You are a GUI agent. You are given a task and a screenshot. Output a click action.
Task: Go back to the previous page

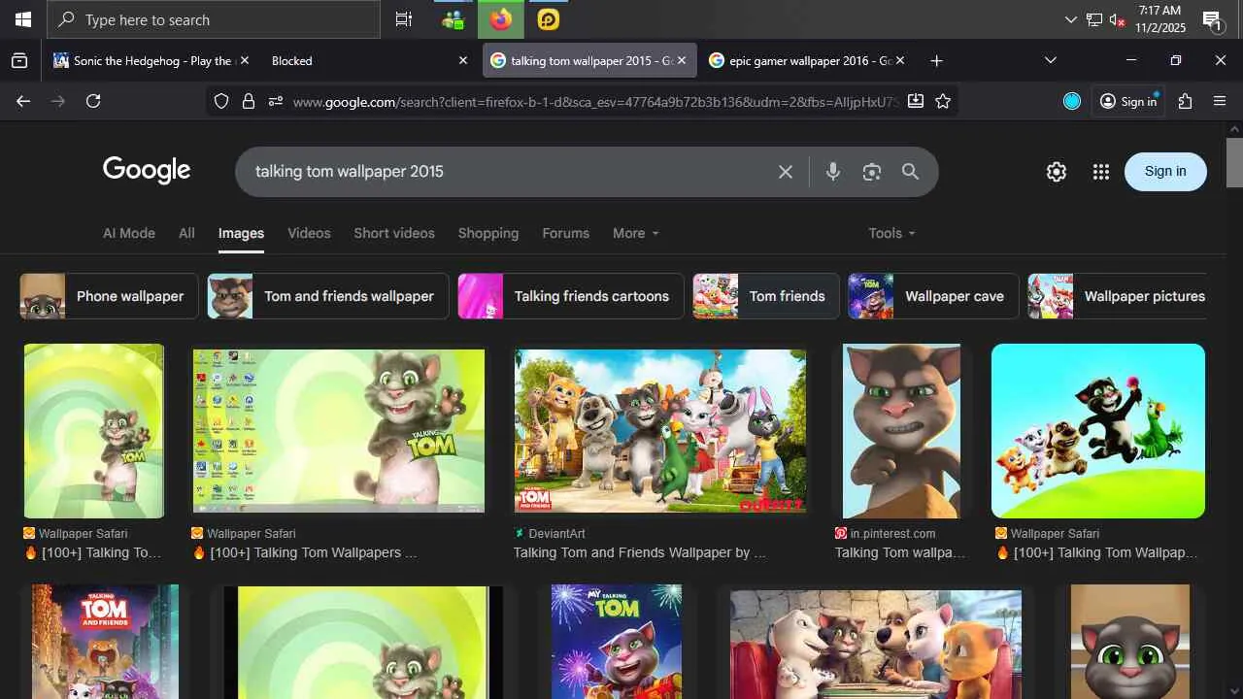tap(23, 101)
